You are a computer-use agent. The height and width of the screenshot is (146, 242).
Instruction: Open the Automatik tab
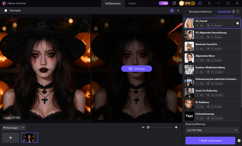pos(224,12)
